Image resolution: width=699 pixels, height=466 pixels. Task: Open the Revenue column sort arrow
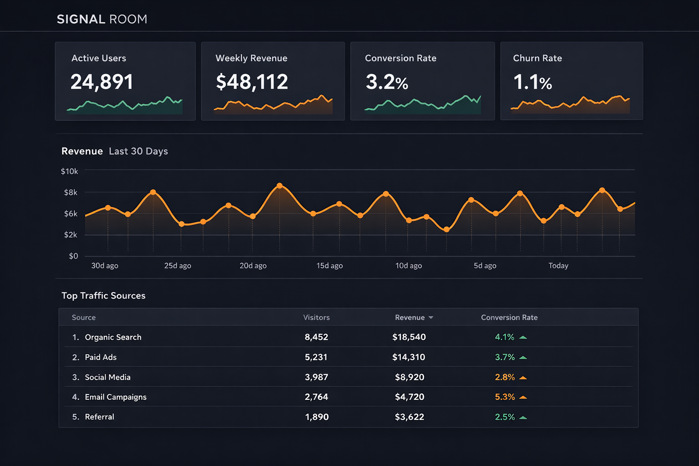tap(431, 318)
